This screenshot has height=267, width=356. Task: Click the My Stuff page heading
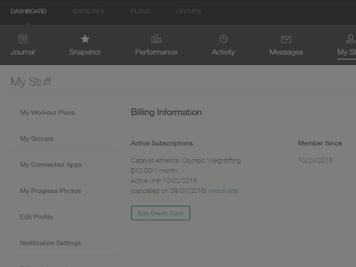click(x=31, y=82)
